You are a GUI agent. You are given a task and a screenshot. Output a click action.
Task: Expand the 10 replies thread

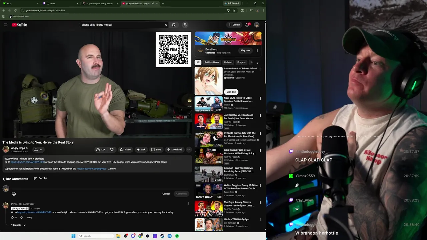click(18, 225)
